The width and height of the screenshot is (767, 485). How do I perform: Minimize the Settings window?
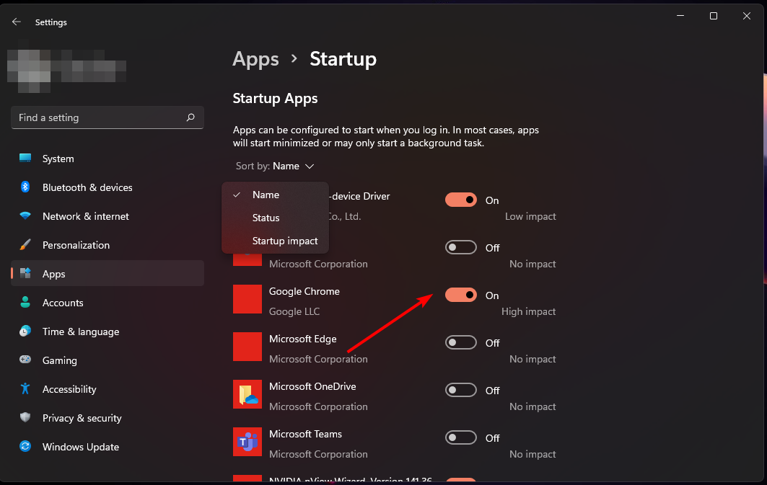coord(680,16)
